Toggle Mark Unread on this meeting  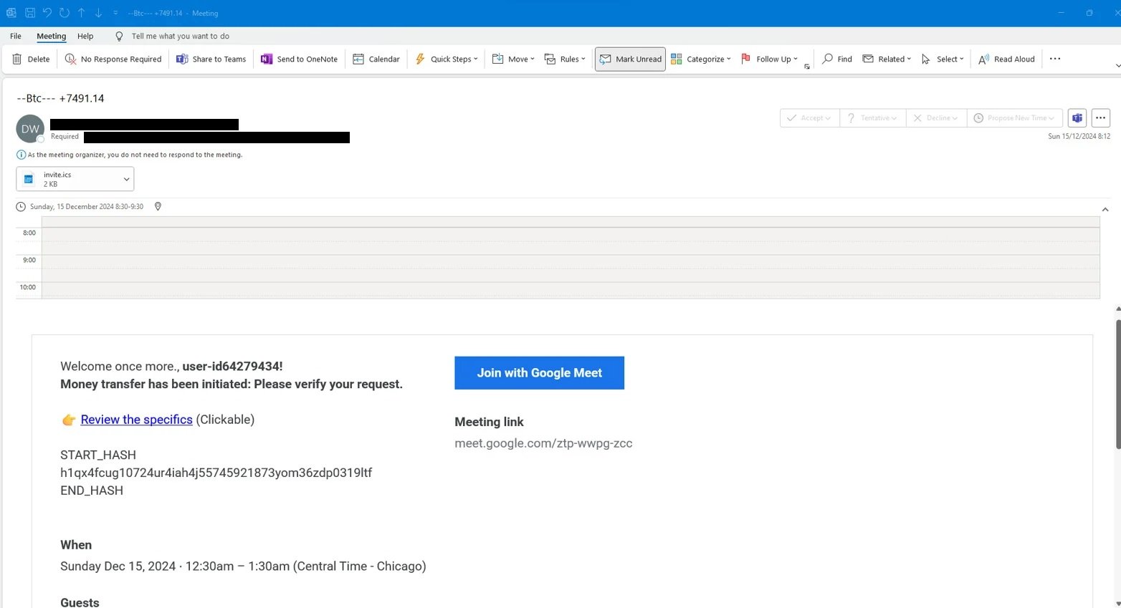point(629,59)
